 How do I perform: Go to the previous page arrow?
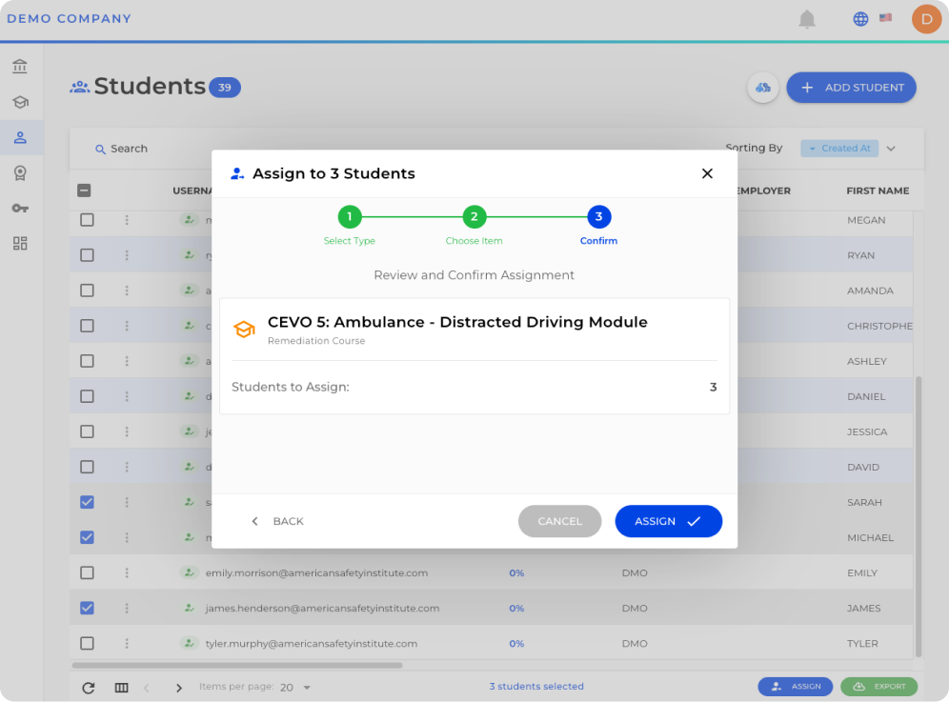(147, 688)
